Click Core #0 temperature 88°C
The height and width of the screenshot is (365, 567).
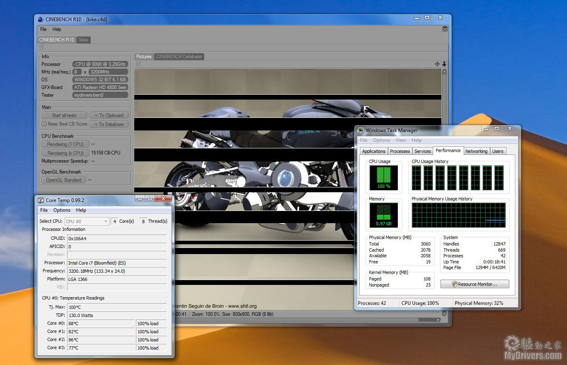click(101, 324)
